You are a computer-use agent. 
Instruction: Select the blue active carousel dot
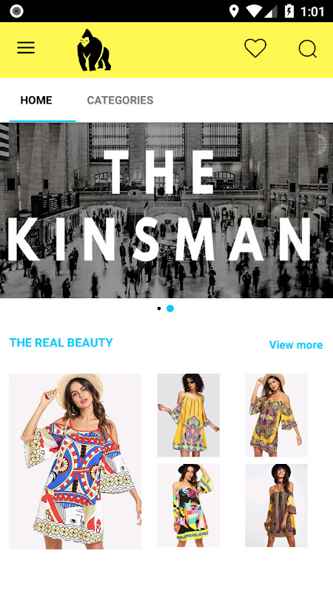click(x=170, y=309)
